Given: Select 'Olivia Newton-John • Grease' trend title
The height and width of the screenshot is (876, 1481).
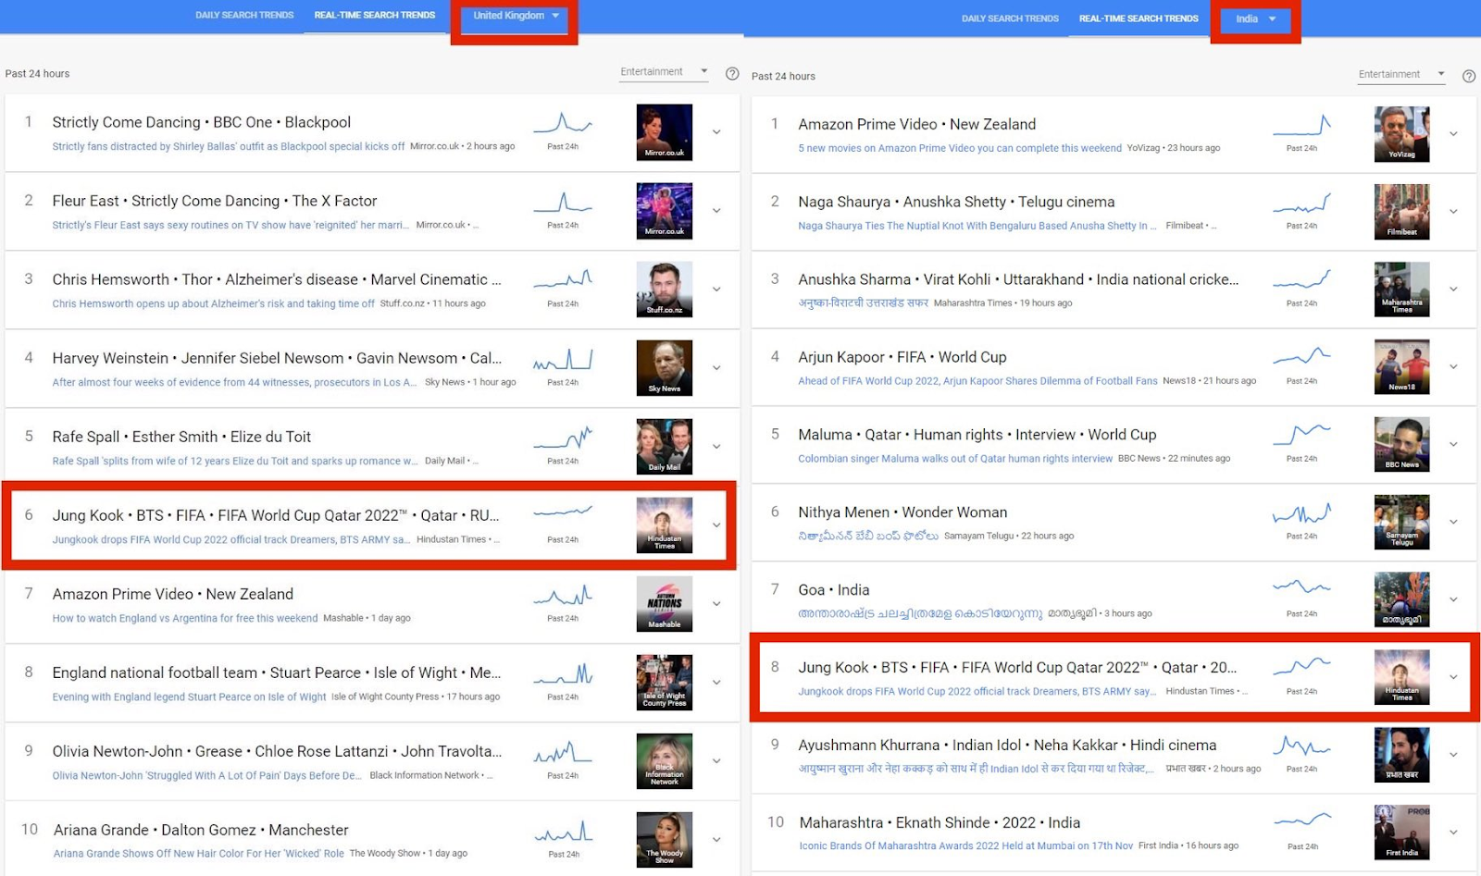Looking at the screenshot, I should click(x=277, y=751).
